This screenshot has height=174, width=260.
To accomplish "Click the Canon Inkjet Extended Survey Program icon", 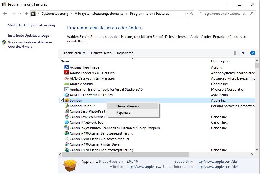I will pyautogui.click(x=67, y=128).
